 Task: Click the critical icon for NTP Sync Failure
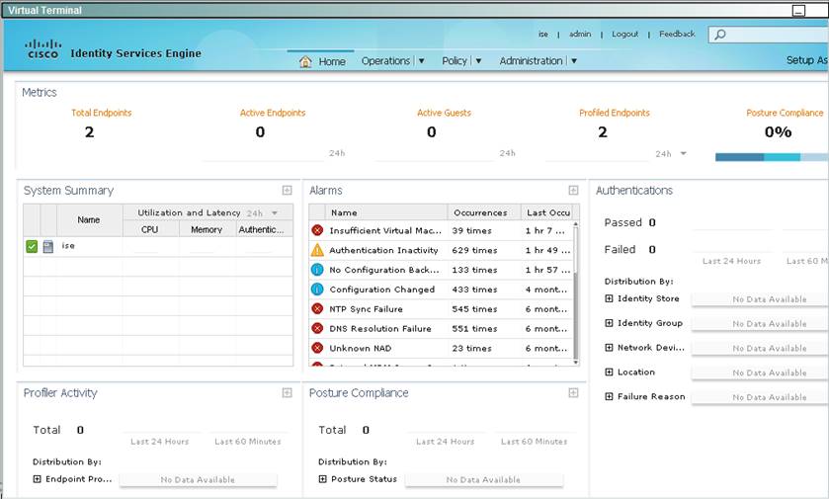coord(317,308)
